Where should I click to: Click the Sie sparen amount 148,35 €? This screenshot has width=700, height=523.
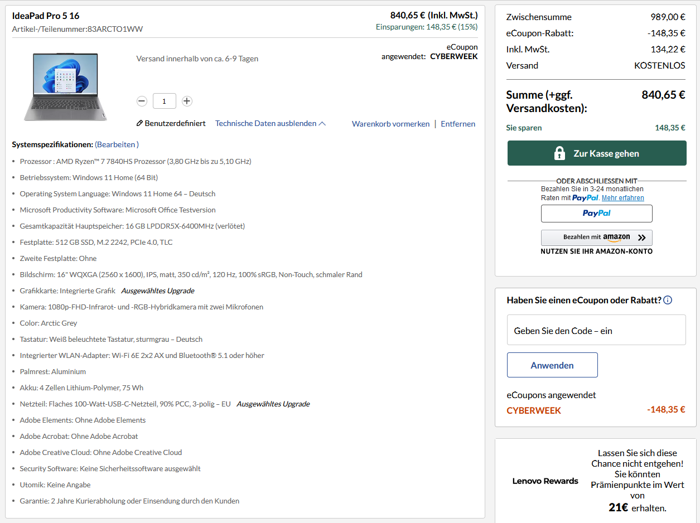[x=670, y=128]
